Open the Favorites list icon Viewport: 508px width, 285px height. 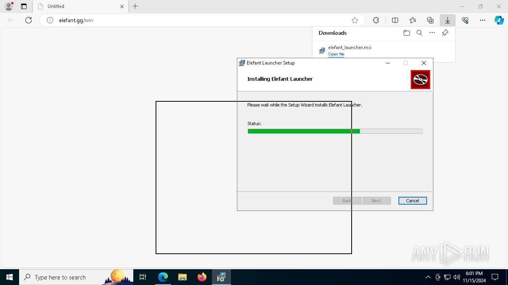(x=413, y=20)
